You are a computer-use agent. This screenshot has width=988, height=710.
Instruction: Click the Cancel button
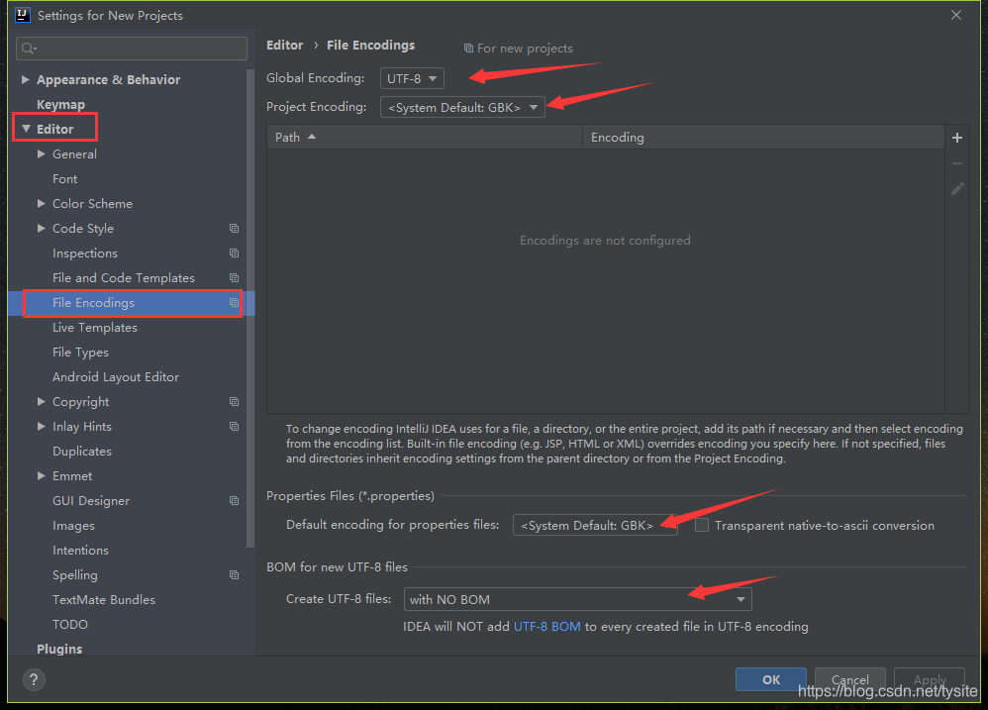coord(850,679)
